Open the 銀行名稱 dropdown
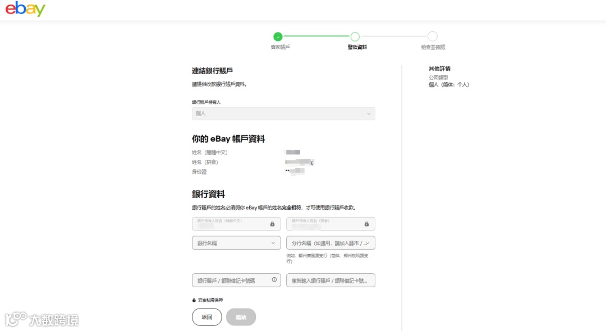This screenshot has height=331, width=606. point(236,243)
